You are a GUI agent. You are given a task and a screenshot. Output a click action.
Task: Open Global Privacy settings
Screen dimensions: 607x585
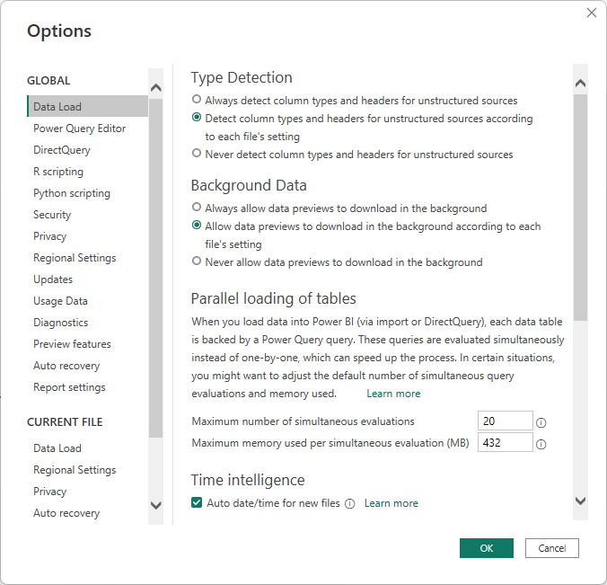(50, 236)
